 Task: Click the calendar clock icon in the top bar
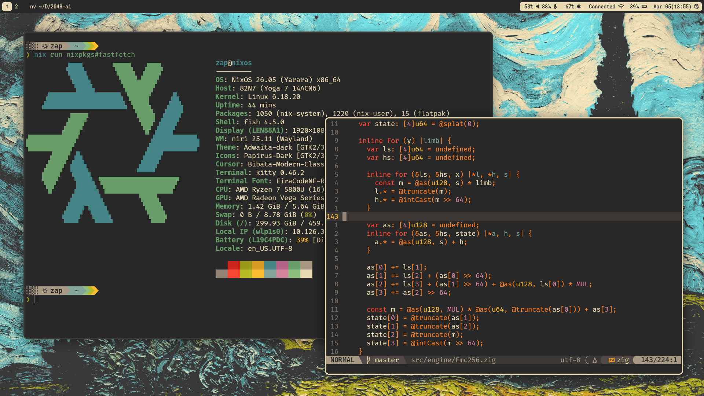point(697,7)
